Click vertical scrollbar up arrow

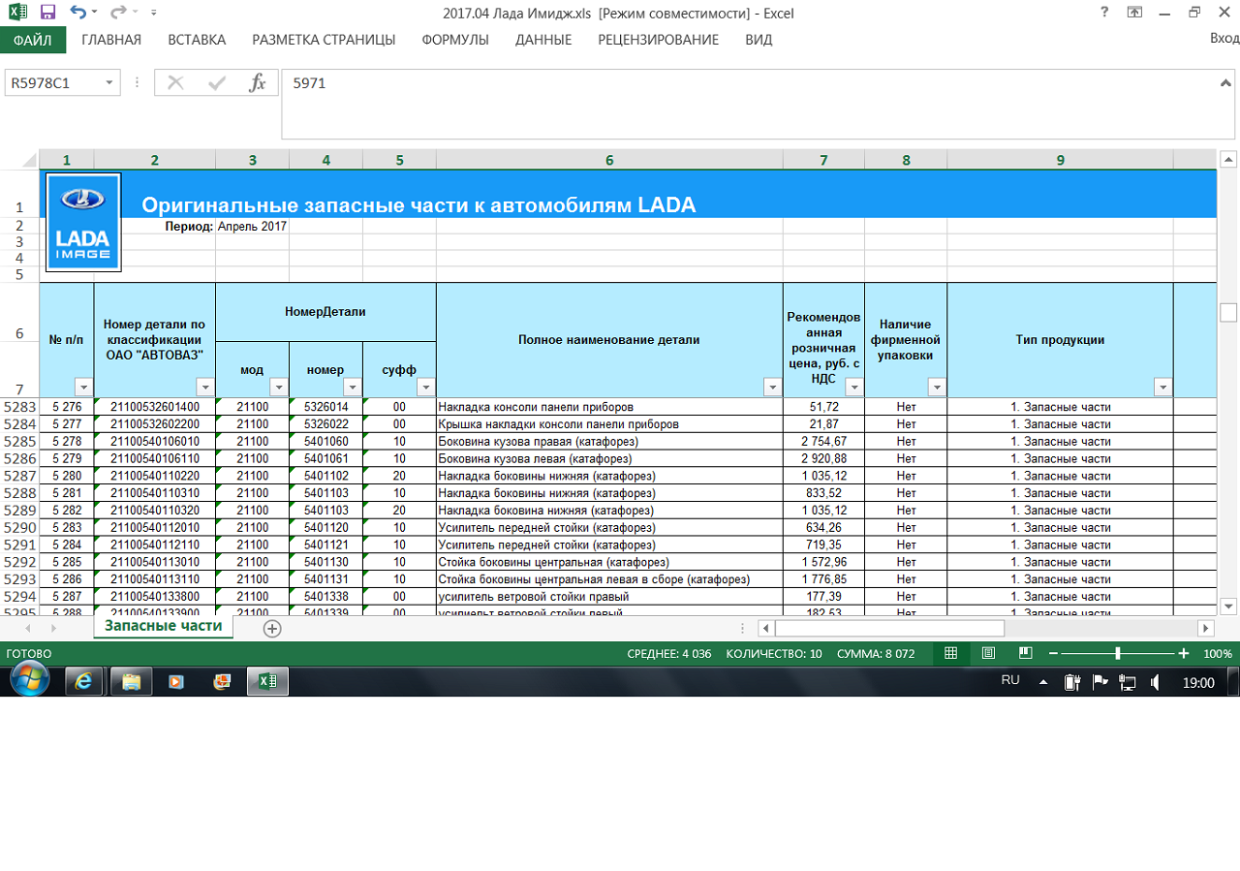click(1228, 160)
